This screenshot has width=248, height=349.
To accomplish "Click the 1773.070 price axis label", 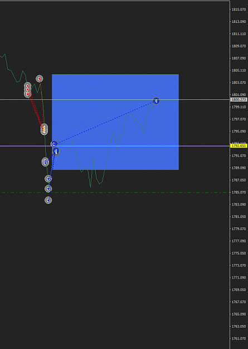I will (x=239, y=266).
